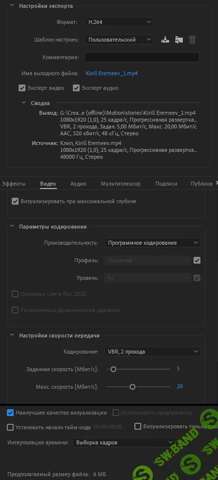This screenshot has height=480, width=218.
Task: Switch to the Видео tab
Action: coord(48,184)
